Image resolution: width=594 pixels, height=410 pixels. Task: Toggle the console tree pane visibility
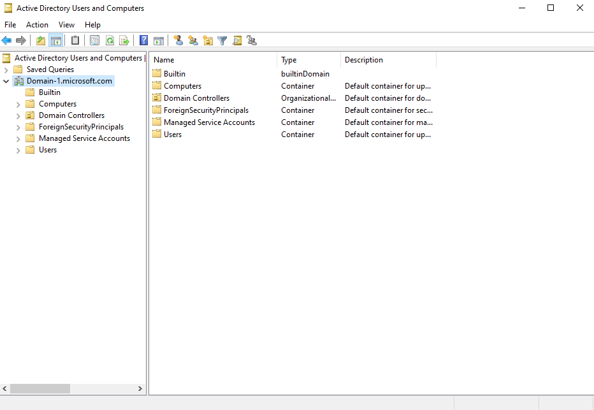click(x=55, y=40)
